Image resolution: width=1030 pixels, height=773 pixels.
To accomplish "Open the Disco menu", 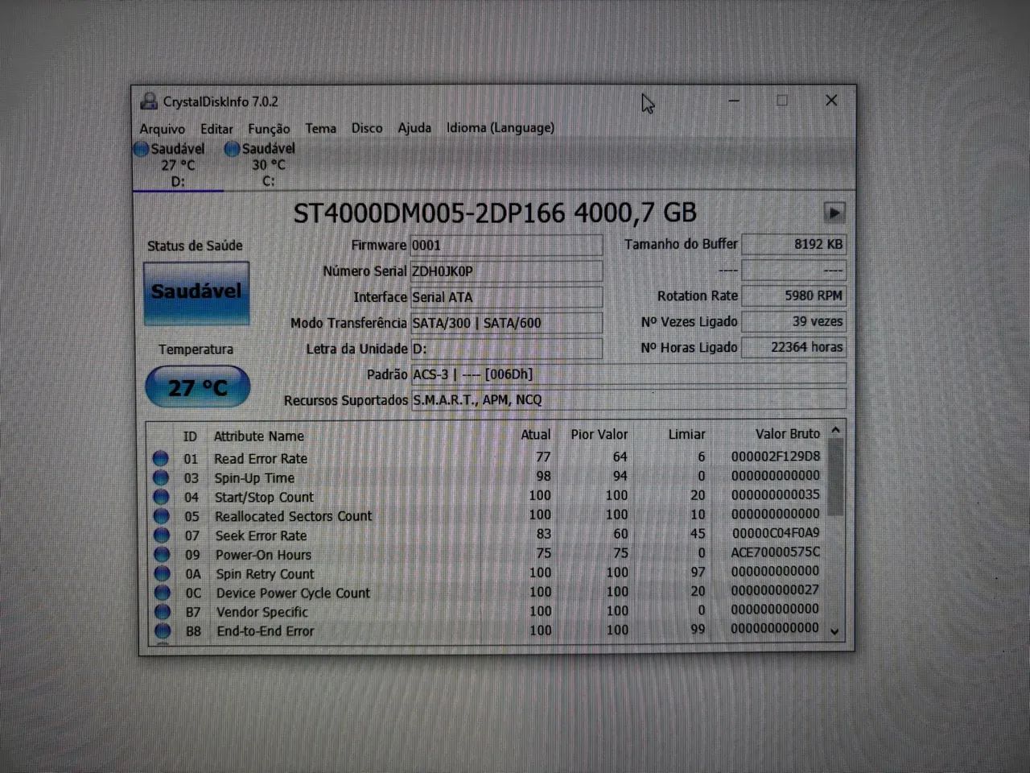I will point(367,128).
